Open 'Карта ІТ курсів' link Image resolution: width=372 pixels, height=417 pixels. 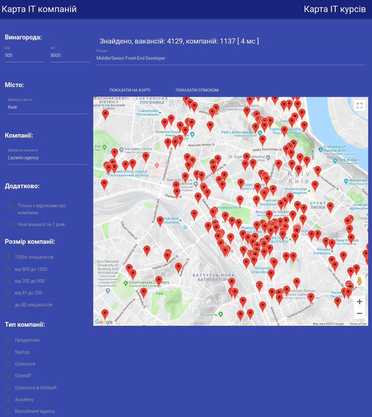tap(335, 9)
